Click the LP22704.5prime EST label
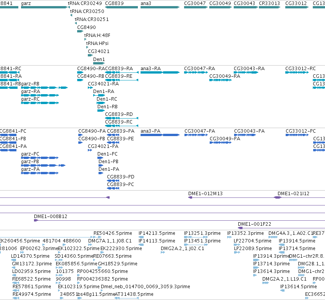 (x=253, y=241)
